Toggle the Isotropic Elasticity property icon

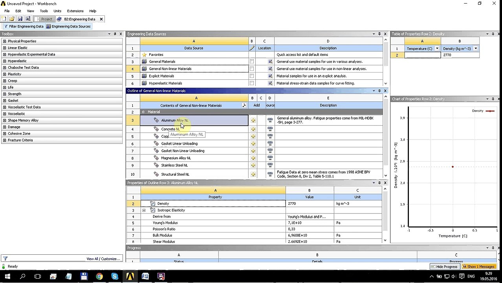coord(153,210)
